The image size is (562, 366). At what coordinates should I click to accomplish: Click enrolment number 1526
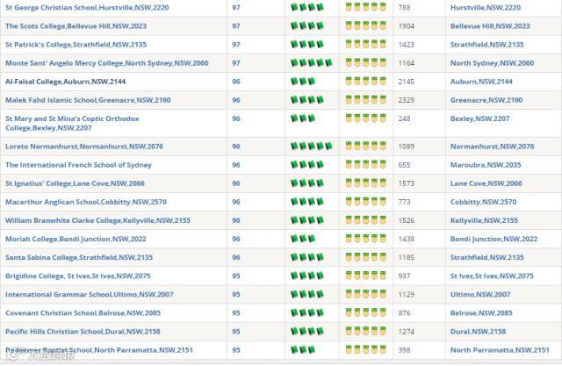coord(406,220)
